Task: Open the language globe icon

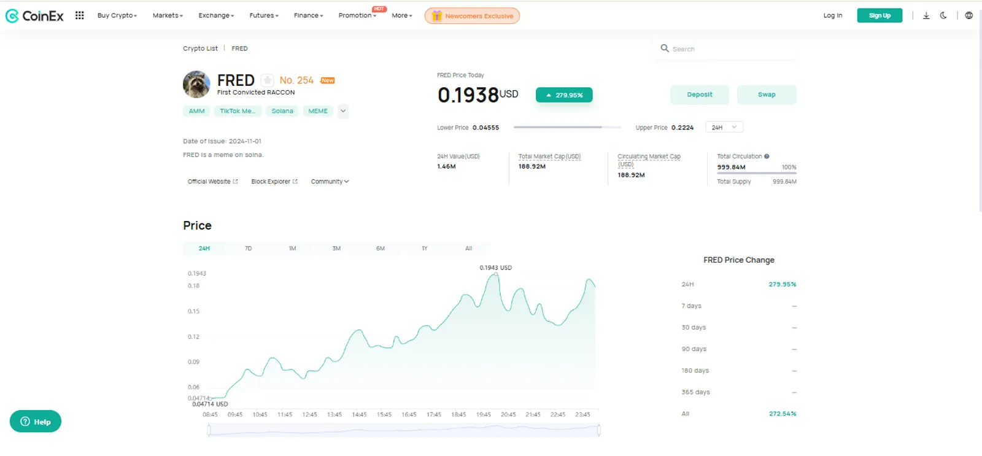Action: [968, 15]
